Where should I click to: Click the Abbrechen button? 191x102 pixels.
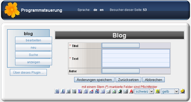click(154, 80)
